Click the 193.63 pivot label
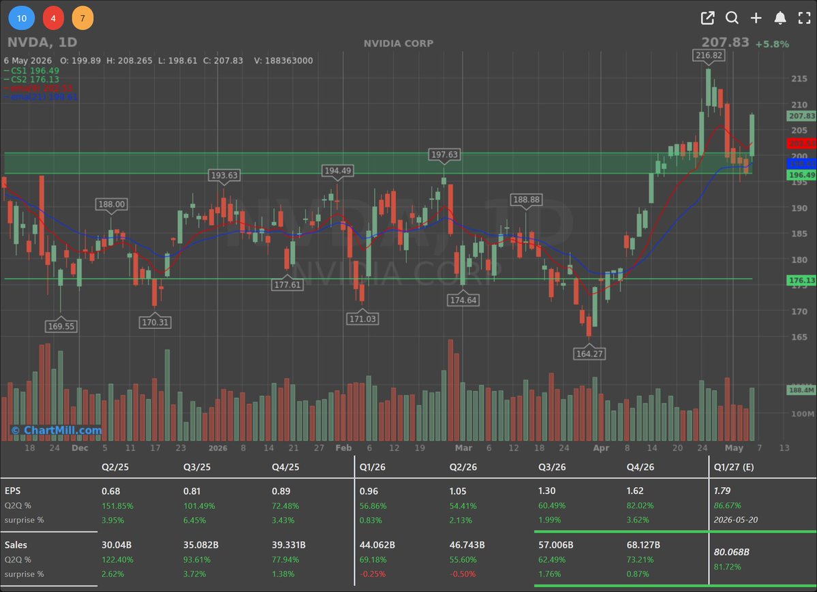 tap(224, 175)
